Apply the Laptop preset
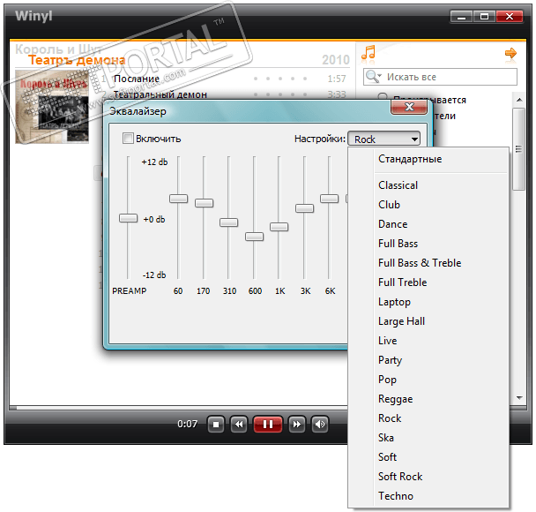Screen dimensions: 536x512 (428, 302)
